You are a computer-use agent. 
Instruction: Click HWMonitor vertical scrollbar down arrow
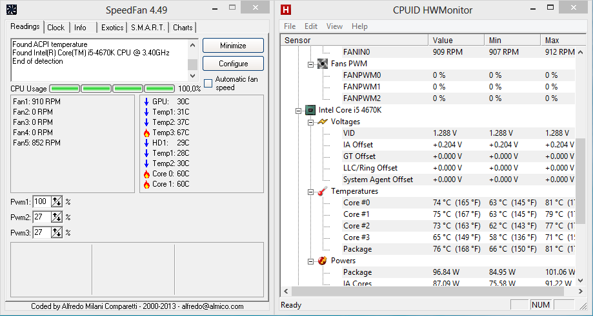tap(581, 281)
